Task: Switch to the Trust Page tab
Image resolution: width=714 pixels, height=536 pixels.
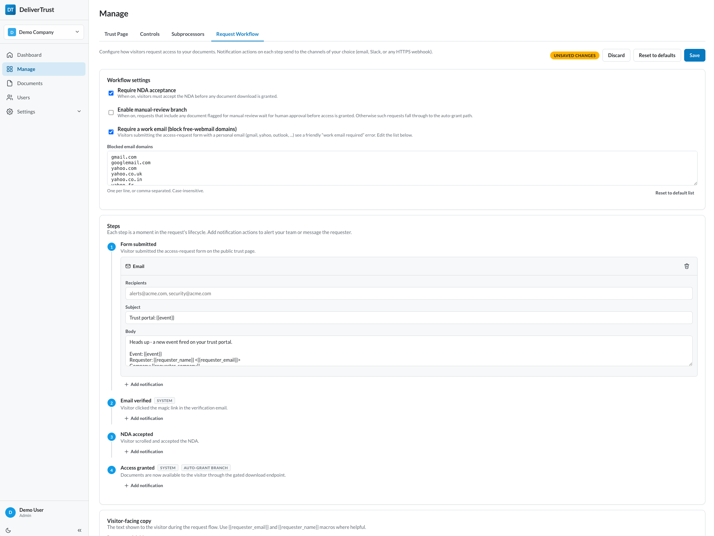Action: (x=116, y=34)
